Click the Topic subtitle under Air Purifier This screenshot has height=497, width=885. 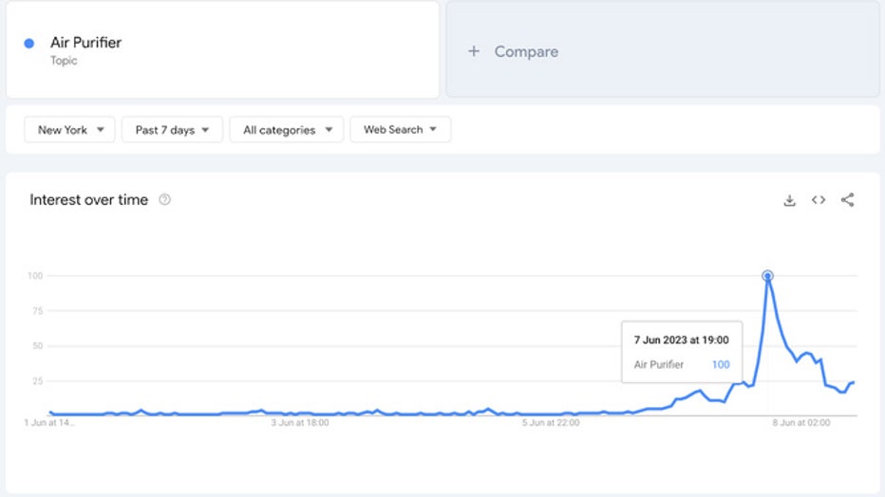64,61
